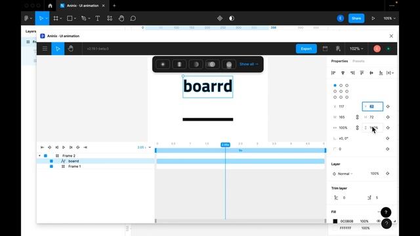
Task: Click the 2.05s playhead marker
Action: (225, 145)
